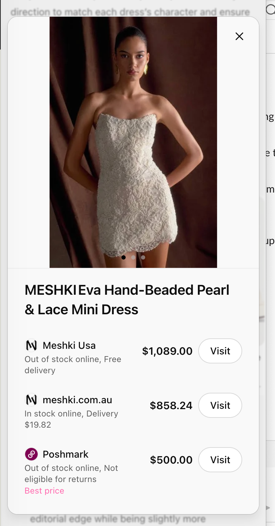This screenshot has height=526, width=275.
Task: Open the Poshmark listing via Visit
Action: point(220,460)
